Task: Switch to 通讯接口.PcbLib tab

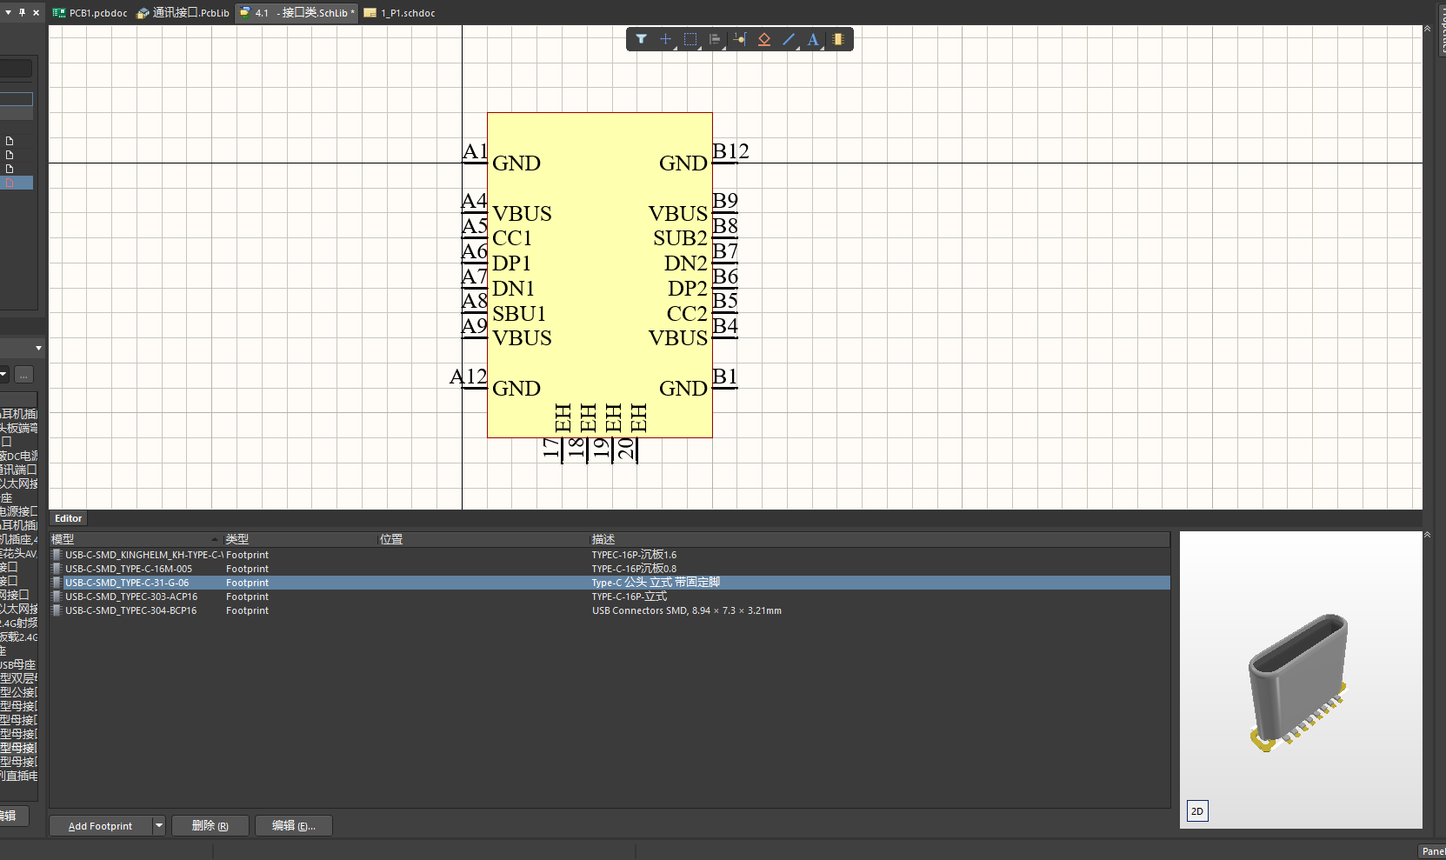Action: coord(183,13)
